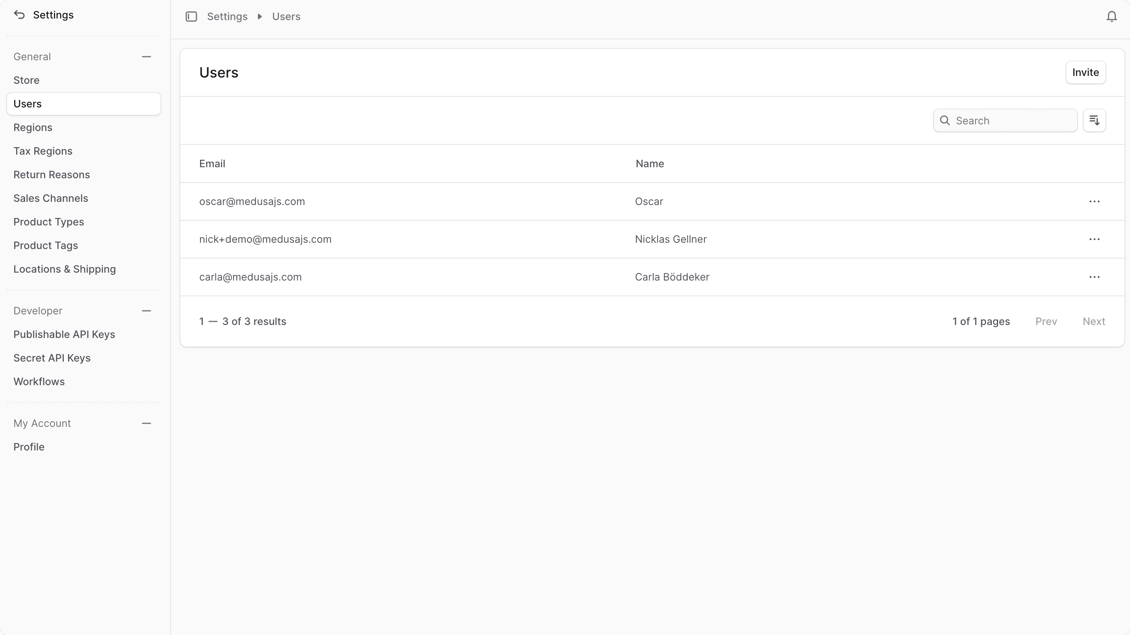Collapse the General section
This screenshot has width=1130, height=635.
tap(146, 57)
